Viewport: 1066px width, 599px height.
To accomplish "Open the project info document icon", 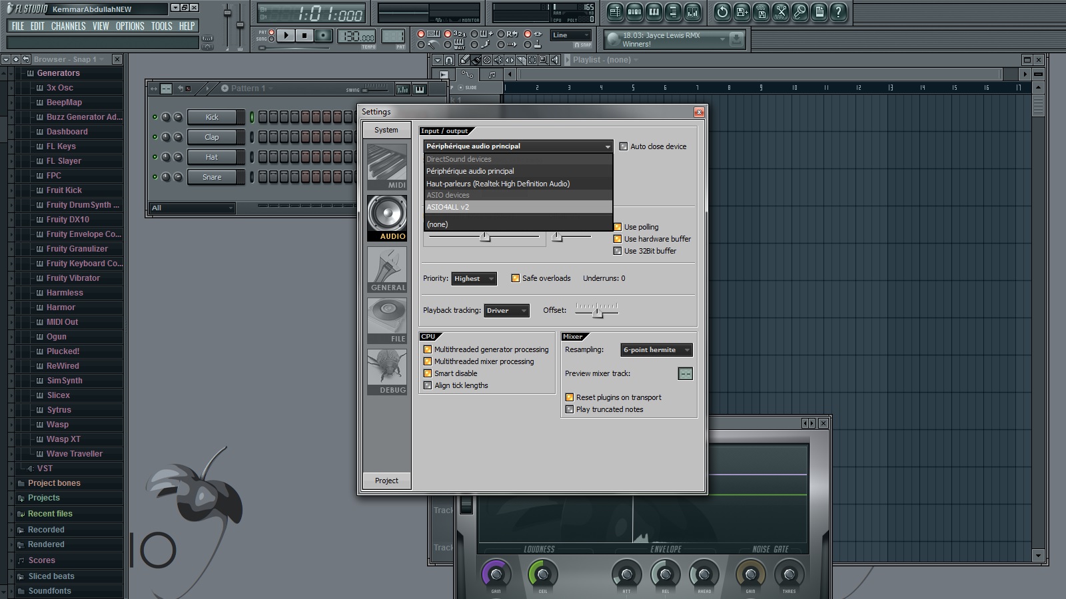I will click(819, 11).
